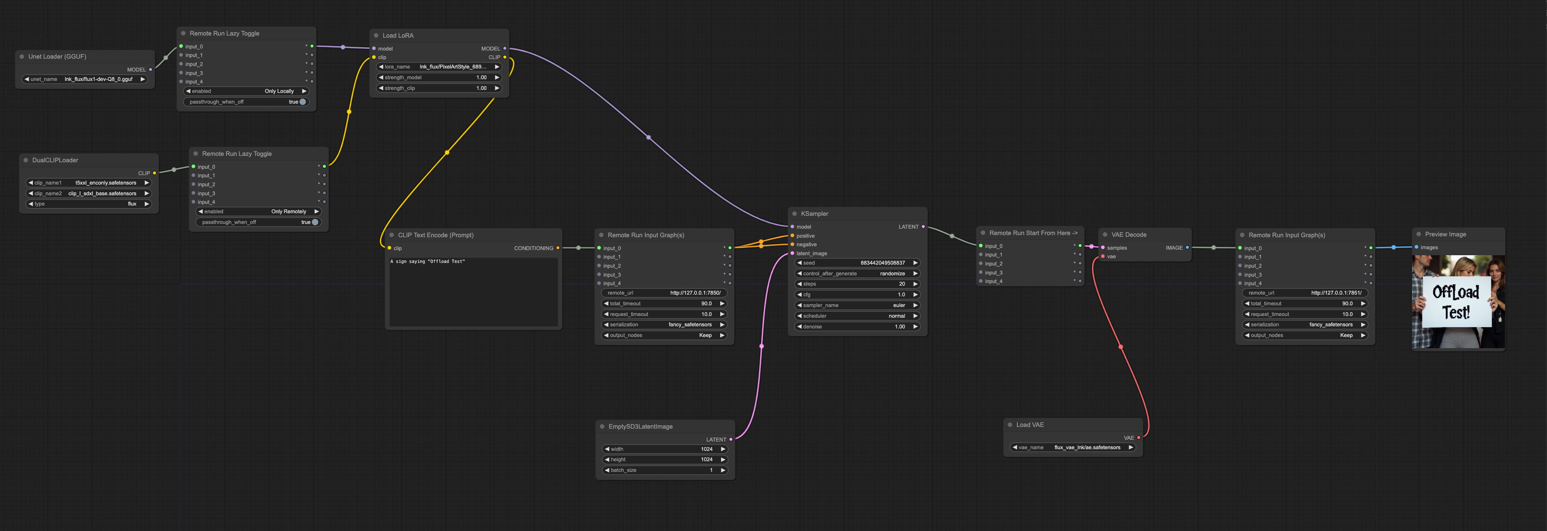Open the scheduler dropdown set to normal
The height and width of the screenshot is (531, 1547).
pos(858,316)
